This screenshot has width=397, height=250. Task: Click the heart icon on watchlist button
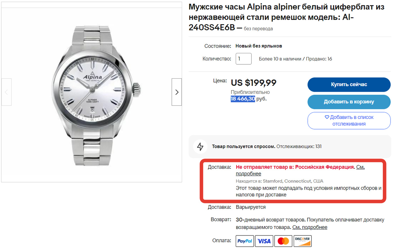[x=327, y=117]
